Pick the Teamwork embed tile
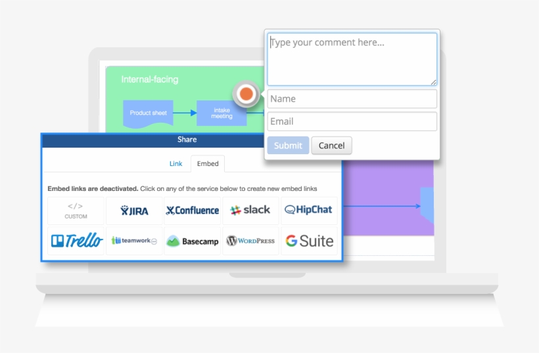The width and height of the screenshot is (539, 353). 134,241
